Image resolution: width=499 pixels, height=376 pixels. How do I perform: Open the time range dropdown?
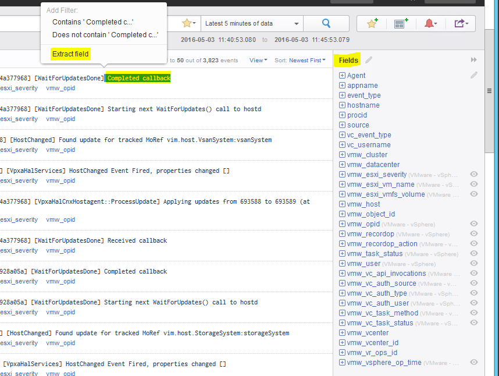(x=252, y=23)
